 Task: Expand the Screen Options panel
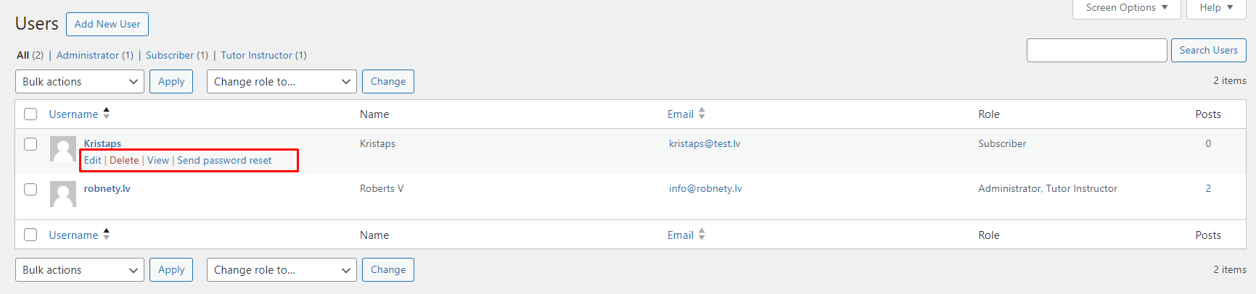1126,8
